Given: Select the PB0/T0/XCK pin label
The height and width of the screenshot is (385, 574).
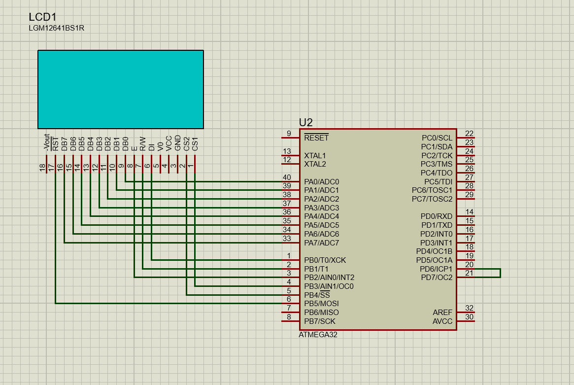Looking at the screenshot, I should [x=325, y=260].
